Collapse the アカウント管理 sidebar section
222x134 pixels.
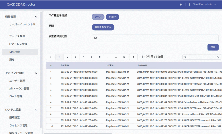point(36,73)
